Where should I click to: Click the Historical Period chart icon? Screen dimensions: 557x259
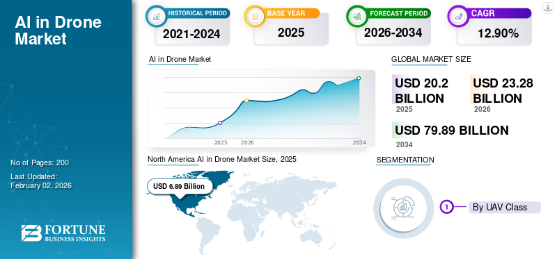point(156,16)
